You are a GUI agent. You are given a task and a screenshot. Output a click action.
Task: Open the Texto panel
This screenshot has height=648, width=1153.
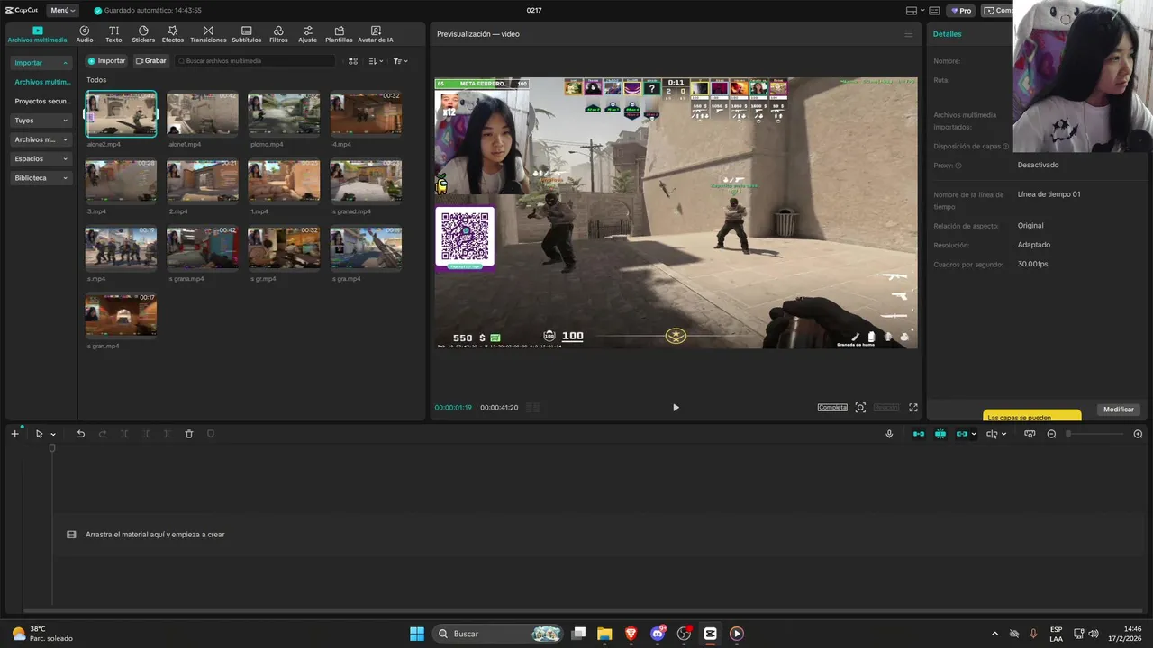point(113,34)
